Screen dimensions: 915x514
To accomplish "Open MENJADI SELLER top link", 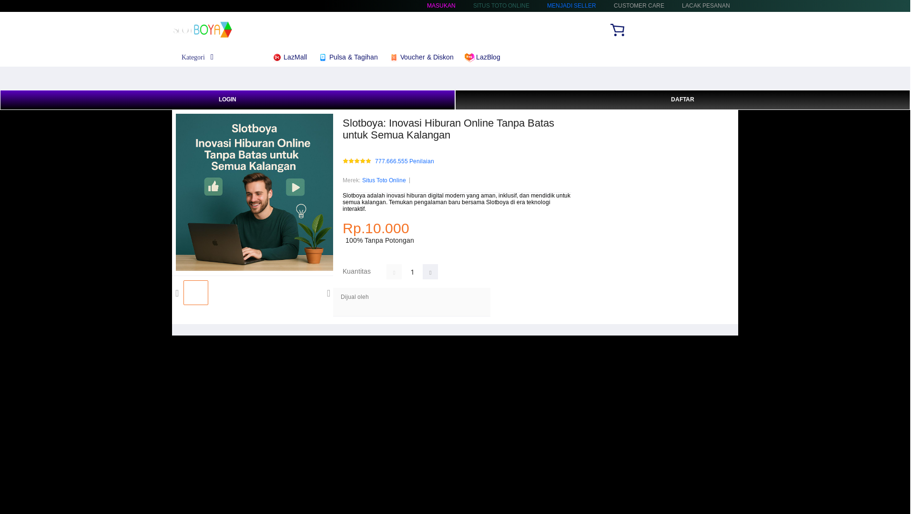I will pos(571,6).
